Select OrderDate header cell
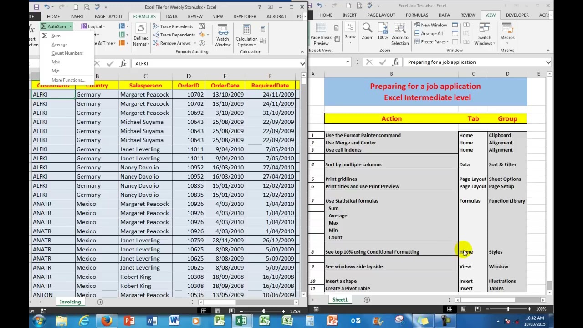583x328 pixels. pos(225,85)
